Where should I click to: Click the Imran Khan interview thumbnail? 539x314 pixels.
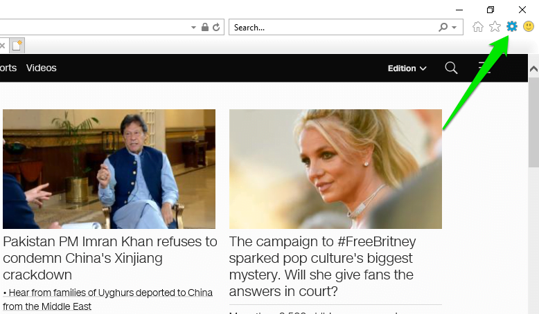109,169
